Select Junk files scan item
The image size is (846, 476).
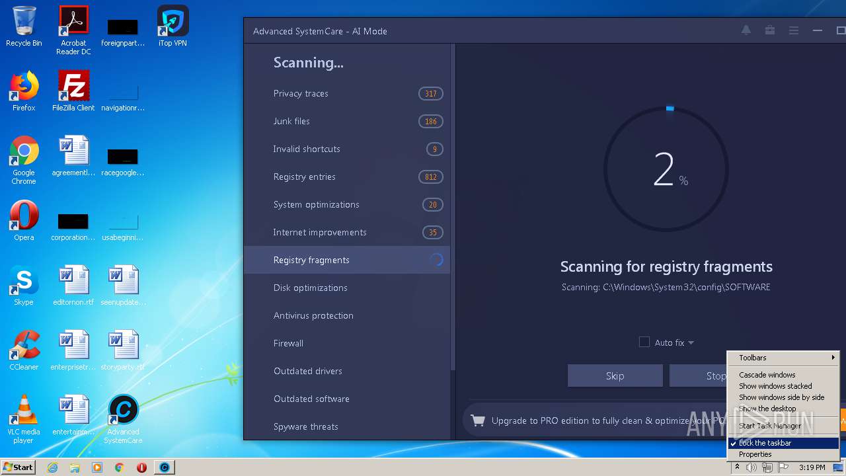pos(347,121)
